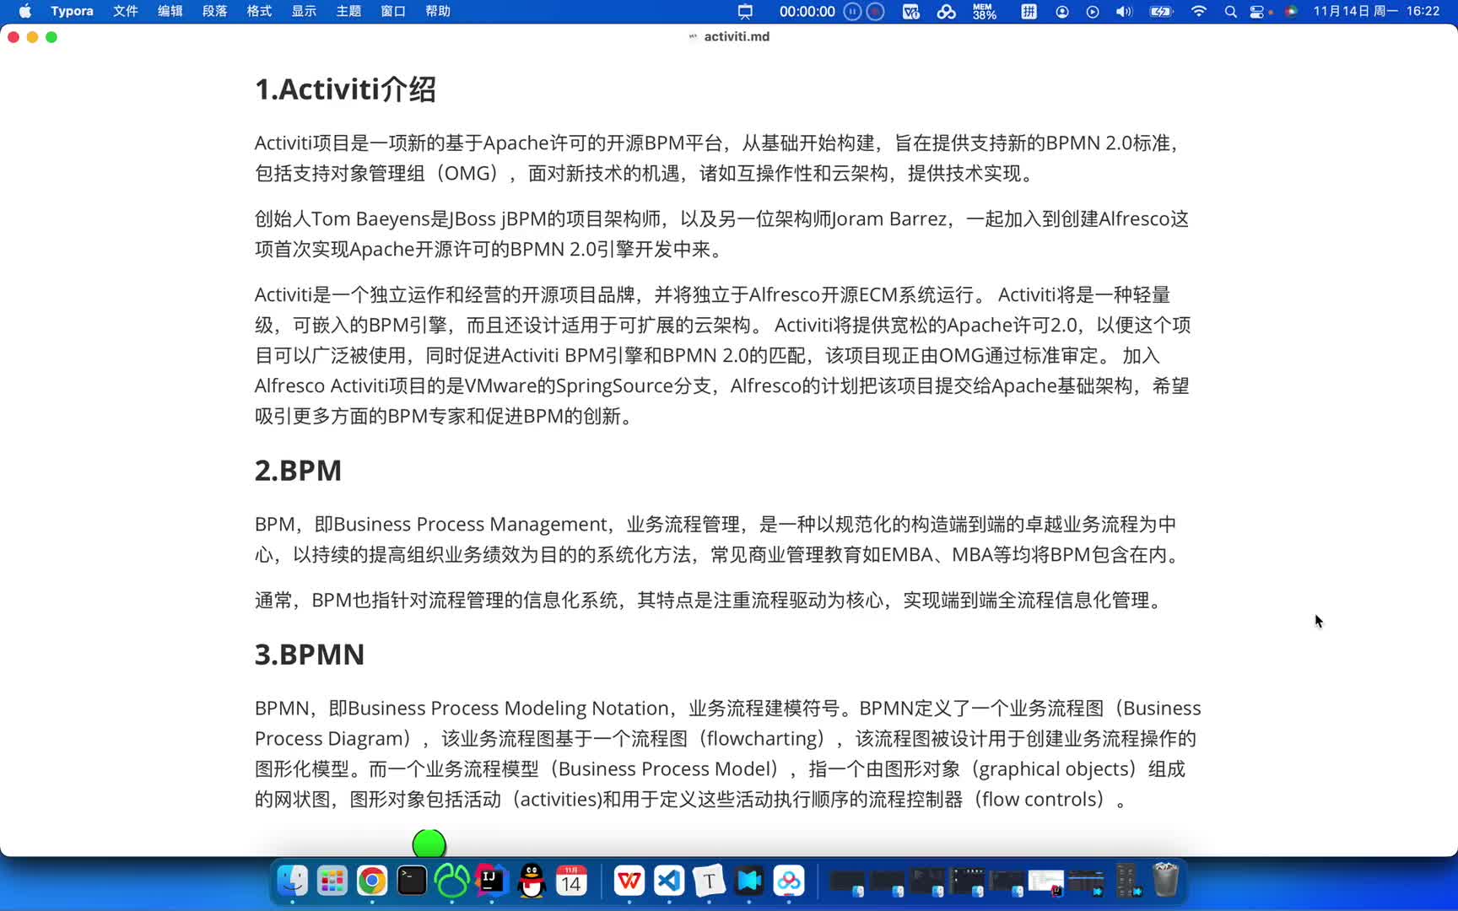Open the 编辑 menu

pyautogui.click(x=170, y=11)
